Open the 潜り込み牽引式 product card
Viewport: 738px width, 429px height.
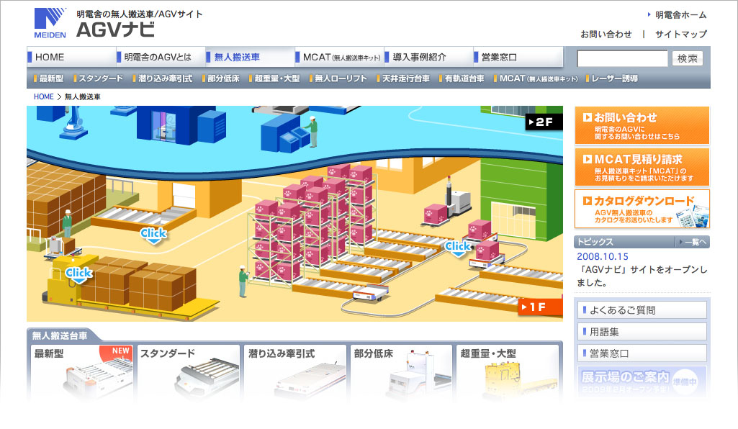point(295,373)
